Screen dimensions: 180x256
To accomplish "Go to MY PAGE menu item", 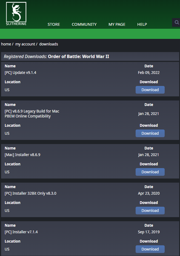I will [117, 24].
